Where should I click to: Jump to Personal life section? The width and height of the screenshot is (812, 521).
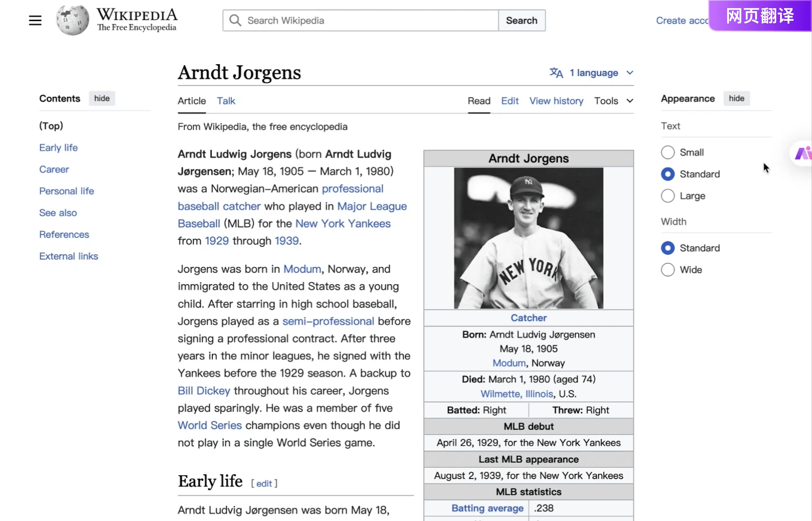pyautogui.click(x=67, y=191)
